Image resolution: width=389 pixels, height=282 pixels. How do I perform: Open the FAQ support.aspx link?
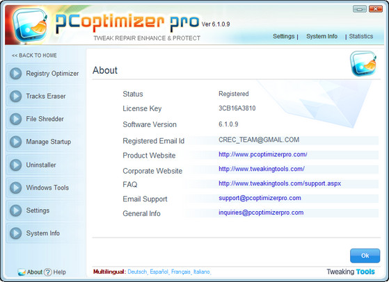click(x=280, y=183)
